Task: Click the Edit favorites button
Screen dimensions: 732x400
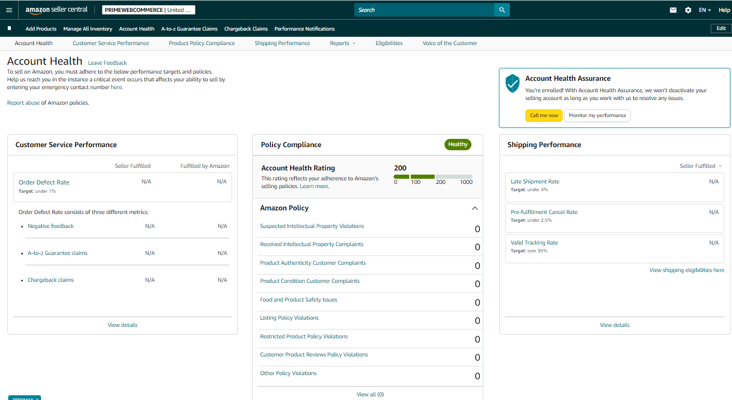Action: pos(721,28)
